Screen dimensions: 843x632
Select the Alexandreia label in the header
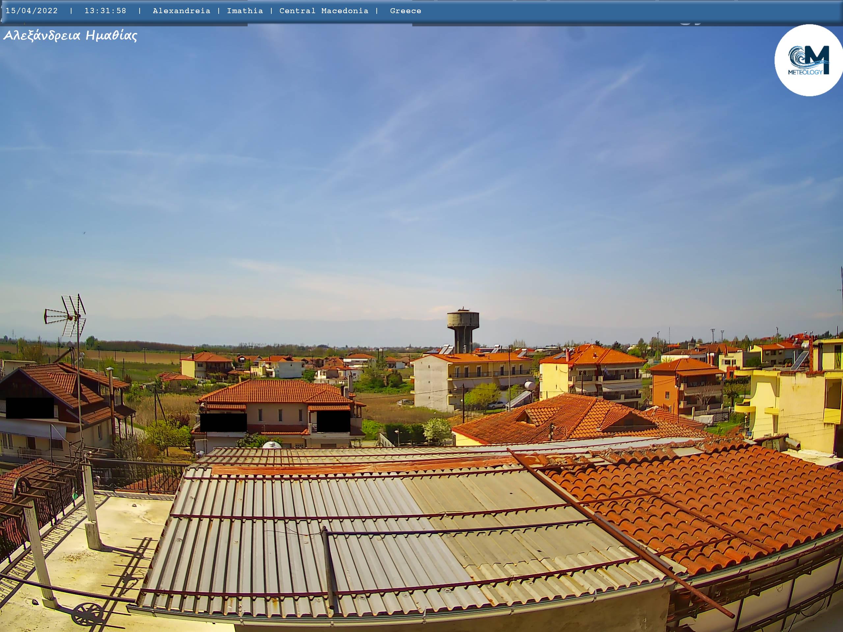pos(181,11)
